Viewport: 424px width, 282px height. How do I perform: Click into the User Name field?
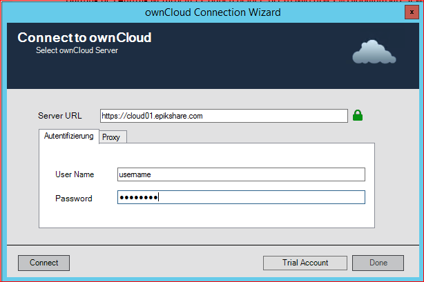click(x=241, y=174)
